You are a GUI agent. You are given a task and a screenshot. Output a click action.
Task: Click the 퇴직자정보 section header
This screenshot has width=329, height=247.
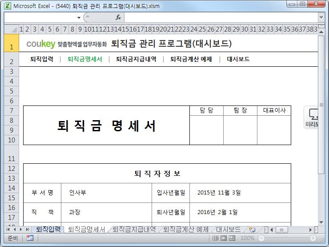point(157,174)
